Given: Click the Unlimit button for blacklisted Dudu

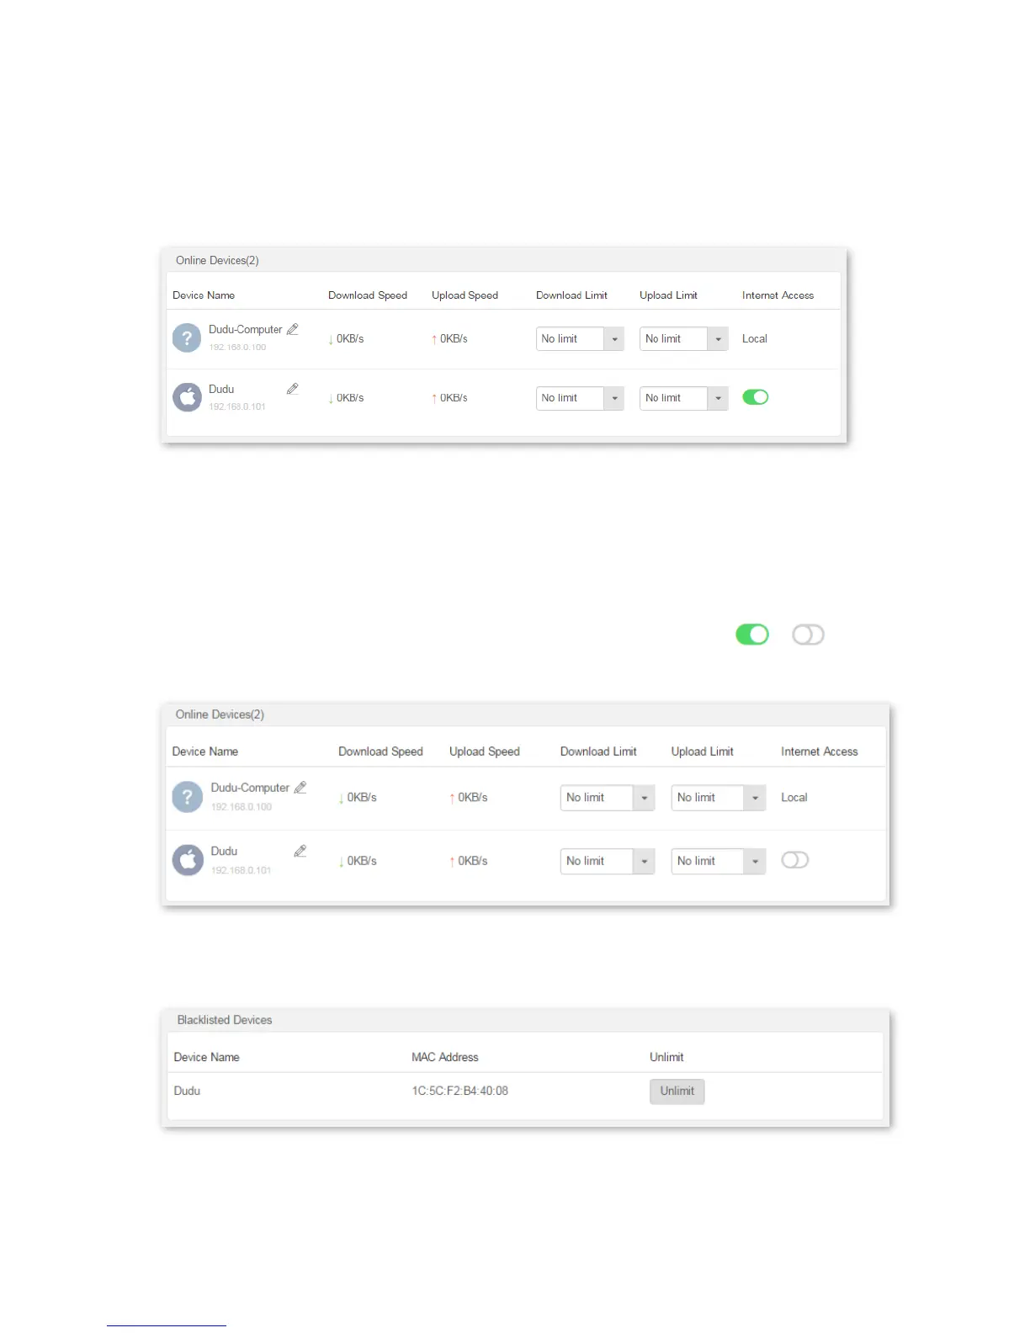Looking at the screenshot, I should pyautogui.click(x=677, y=1091).
